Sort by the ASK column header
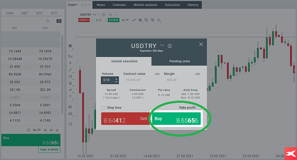The height and width of the screenshot is (160, 297). 45,28
